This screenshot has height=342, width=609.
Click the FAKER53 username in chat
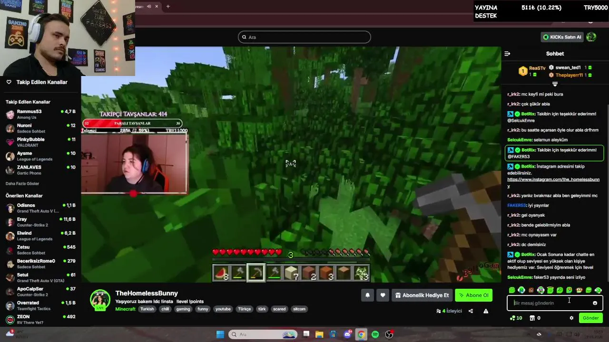pos(517,205)
